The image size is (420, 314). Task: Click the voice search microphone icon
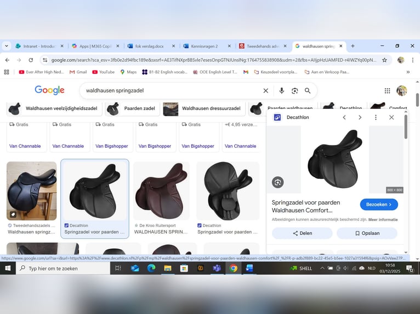[x=281, y=91]
